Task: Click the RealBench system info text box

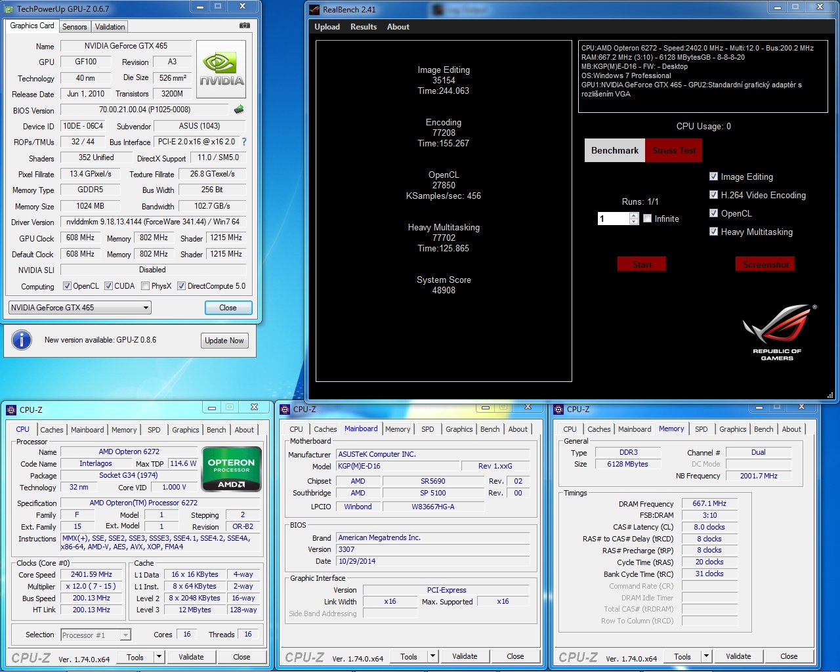Action: [703, 76]
